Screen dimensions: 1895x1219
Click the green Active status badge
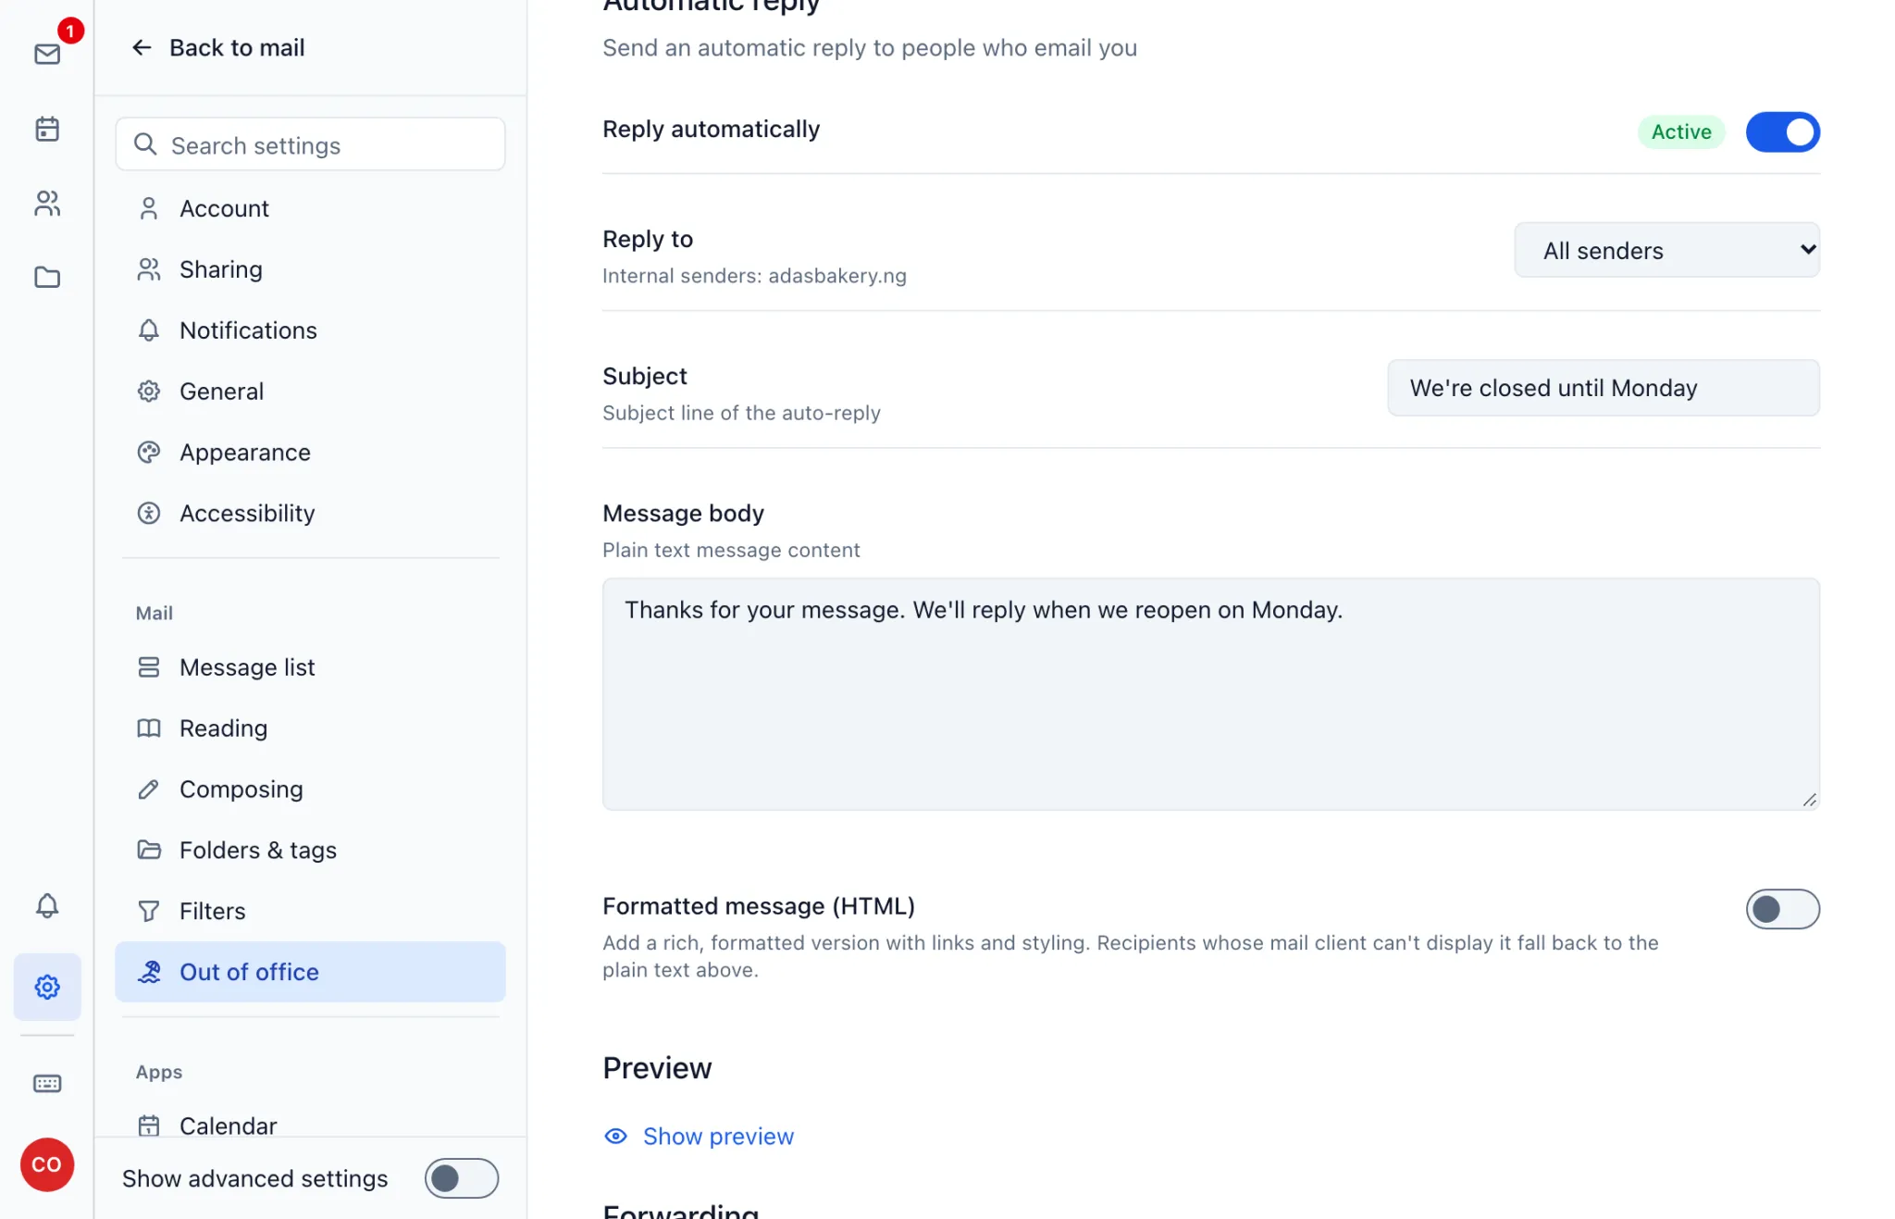click(1681, 131)
